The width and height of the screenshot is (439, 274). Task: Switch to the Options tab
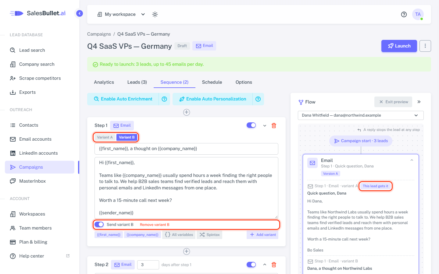point(244,82)
